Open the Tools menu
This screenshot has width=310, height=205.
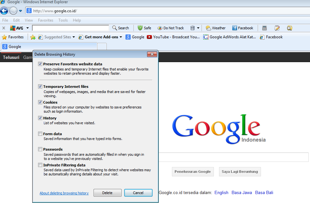63,20
